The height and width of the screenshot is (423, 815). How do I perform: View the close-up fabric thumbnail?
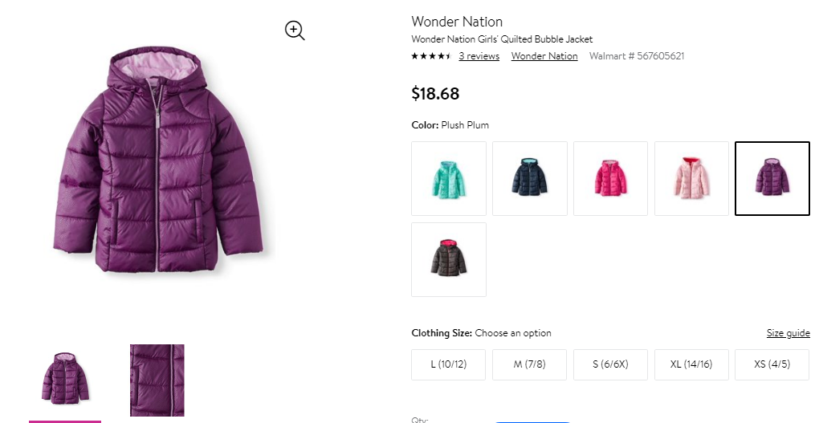point(157,380)
